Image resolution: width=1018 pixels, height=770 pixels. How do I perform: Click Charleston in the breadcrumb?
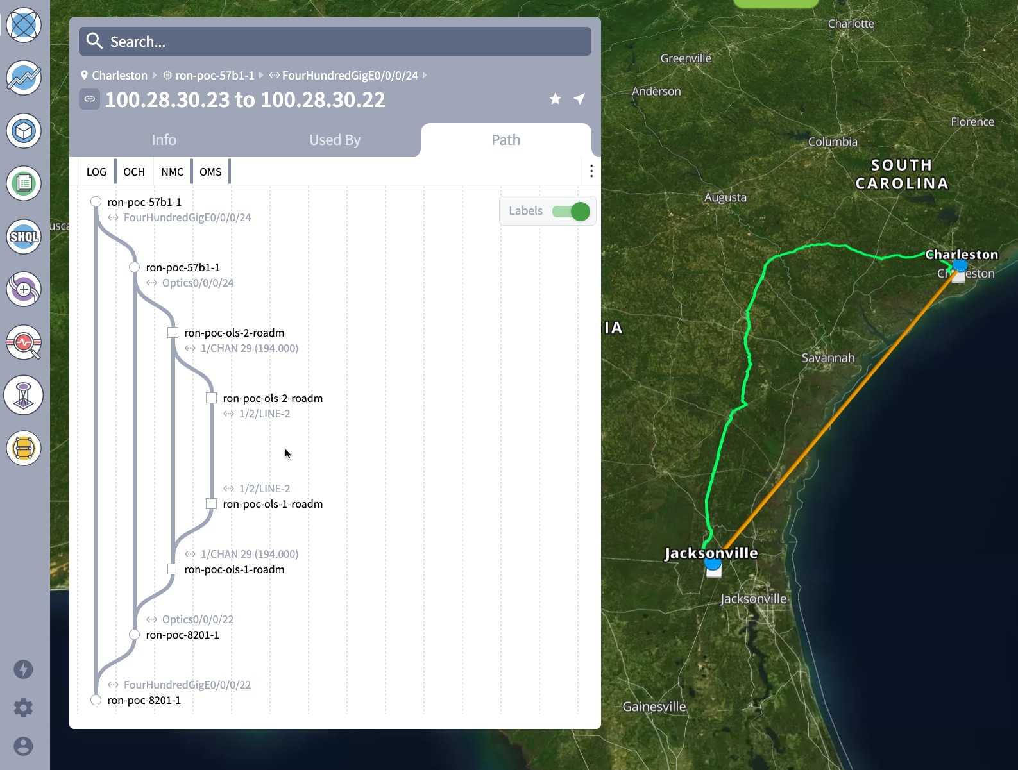pos(119,75)
